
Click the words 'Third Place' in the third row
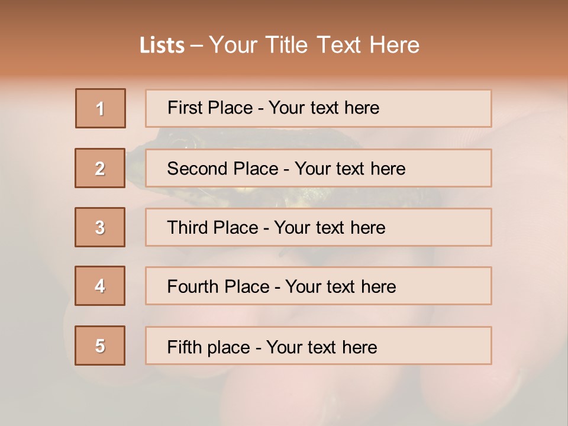(212, 227)
